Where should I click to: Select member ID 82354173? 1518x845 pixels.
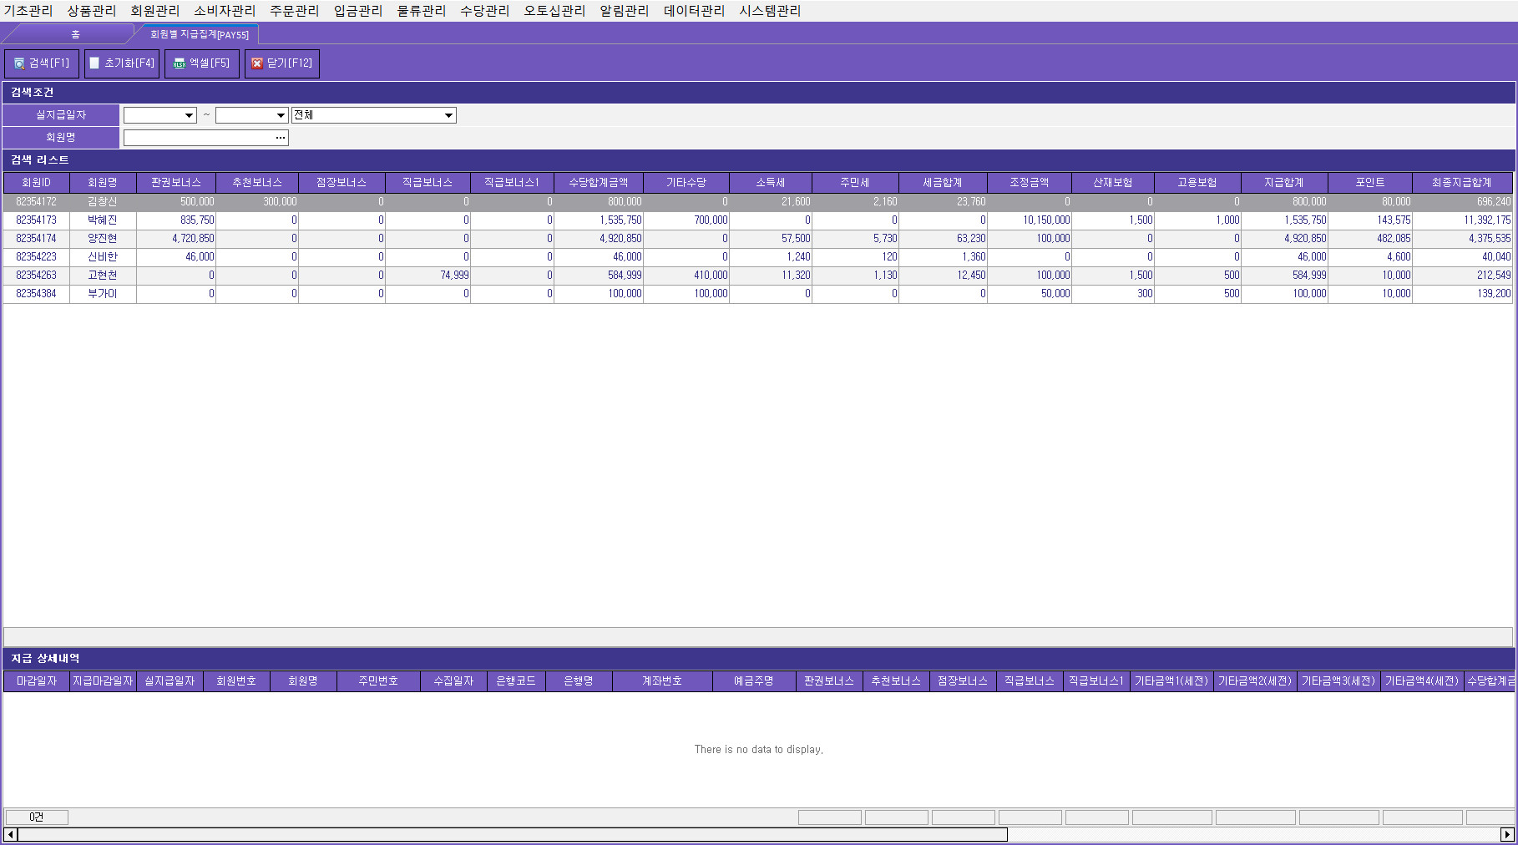(x=37, y=220)
